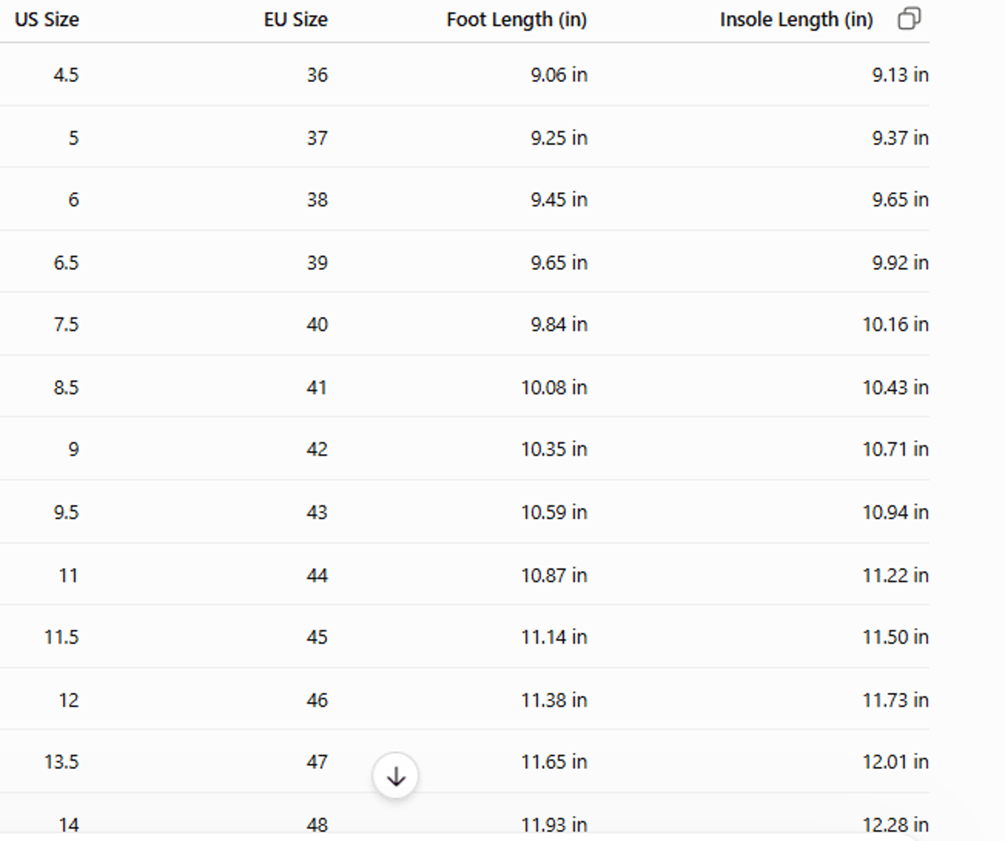Click the EU size 45 cell
The image size is (1005, 841).
[317, 637]
